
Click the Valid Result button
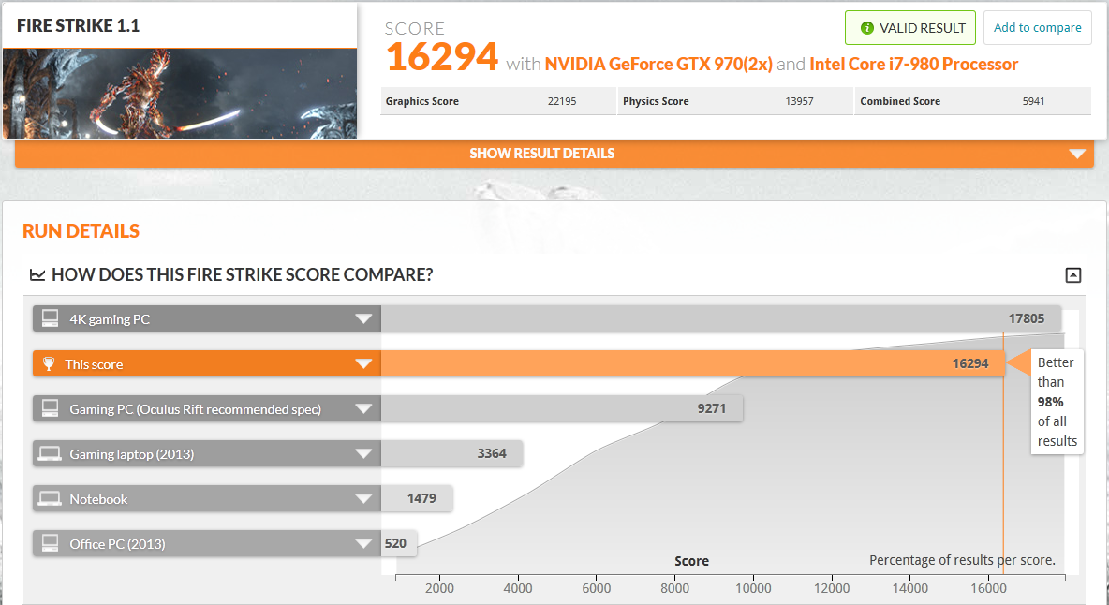(910, 27)
